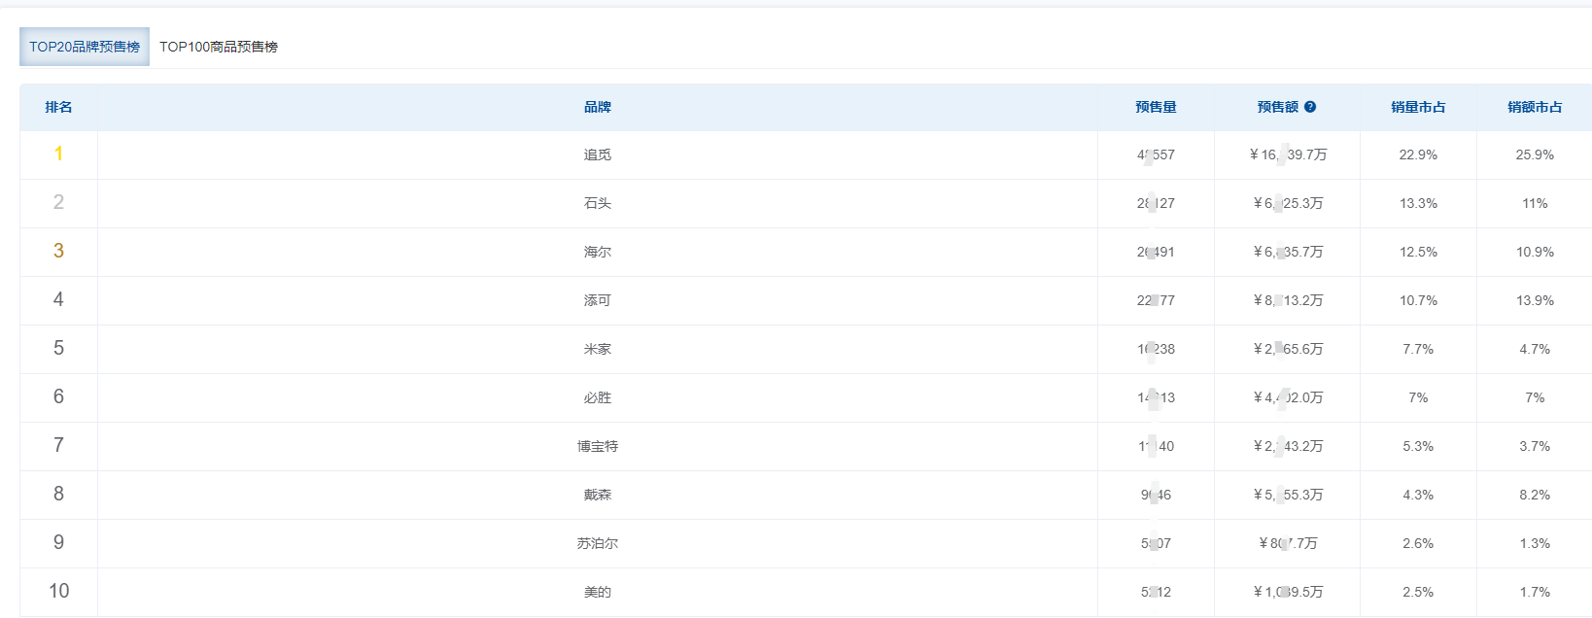Click rank number 3 in the 海尔 row

tap(58, 251)
